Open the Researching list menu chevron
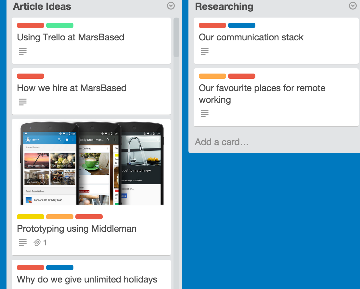Image resolution: width=360 pixels, height=289 pixels. (x=353, y=6)
